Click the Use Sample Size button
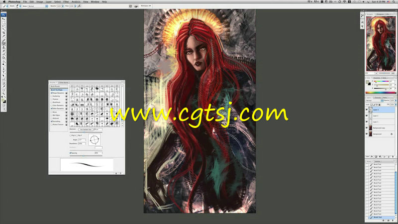 point(86,129)
